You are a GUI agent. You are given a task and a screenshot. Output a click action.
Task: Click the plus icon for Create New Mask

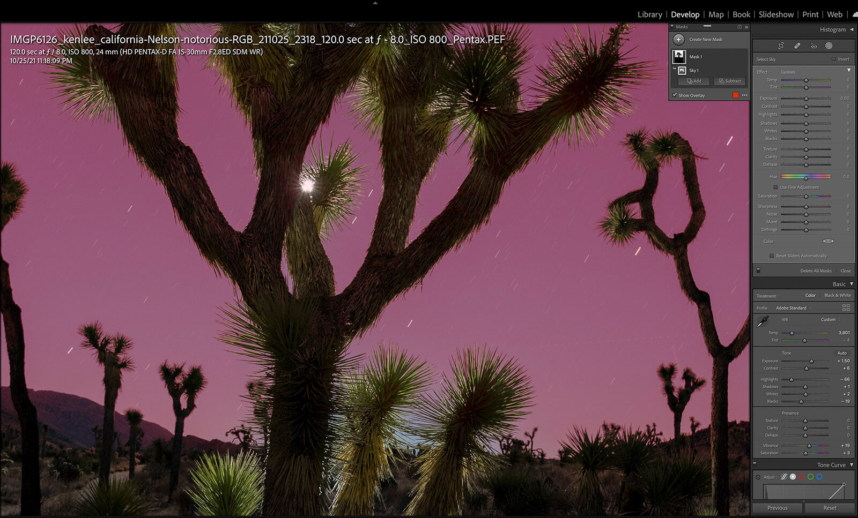(678, 40)
